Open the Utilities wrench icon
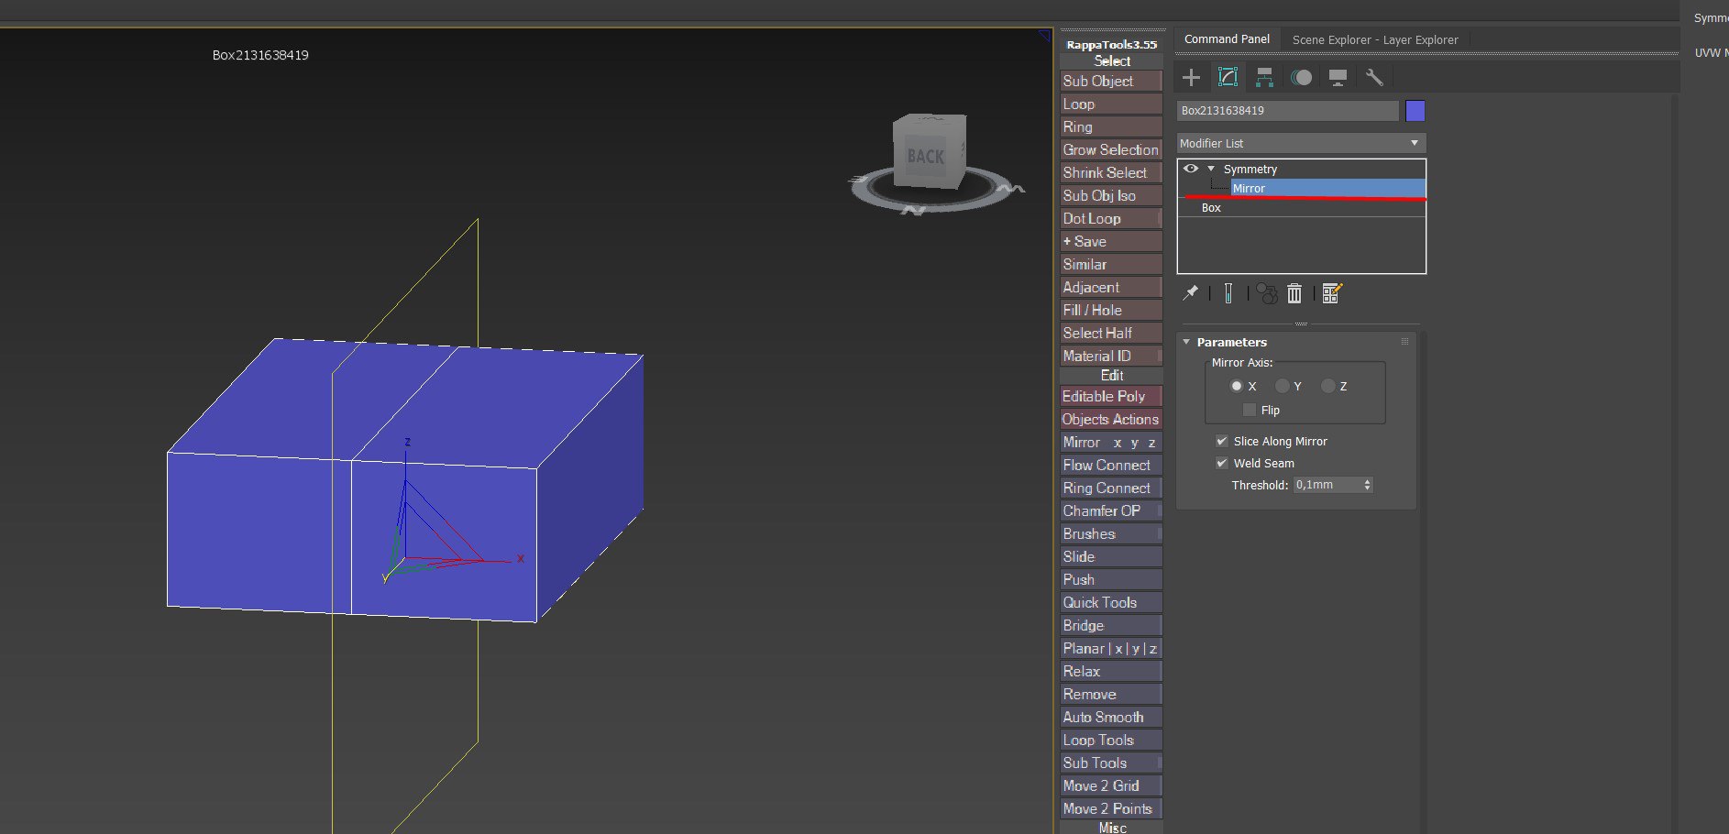This screenshot has height=834, width=1729. 1374,78
